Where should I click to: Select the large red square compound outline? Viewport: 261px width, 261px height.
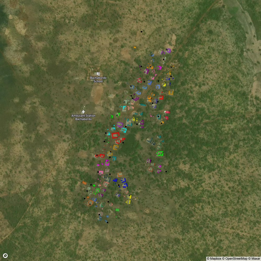[x=115, y=135]
